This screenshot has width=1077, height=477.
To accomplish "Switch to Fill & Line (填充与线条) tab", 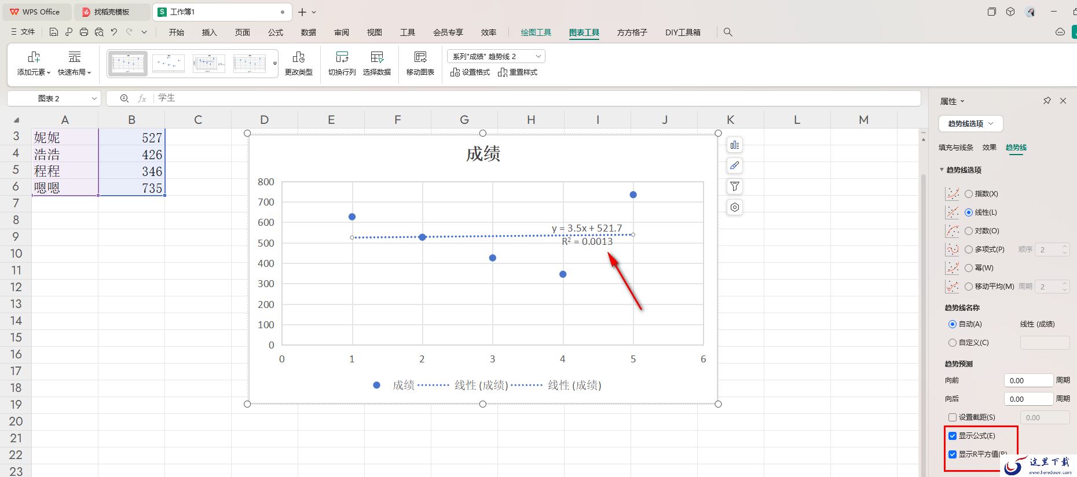I will (x=955, y=148).
